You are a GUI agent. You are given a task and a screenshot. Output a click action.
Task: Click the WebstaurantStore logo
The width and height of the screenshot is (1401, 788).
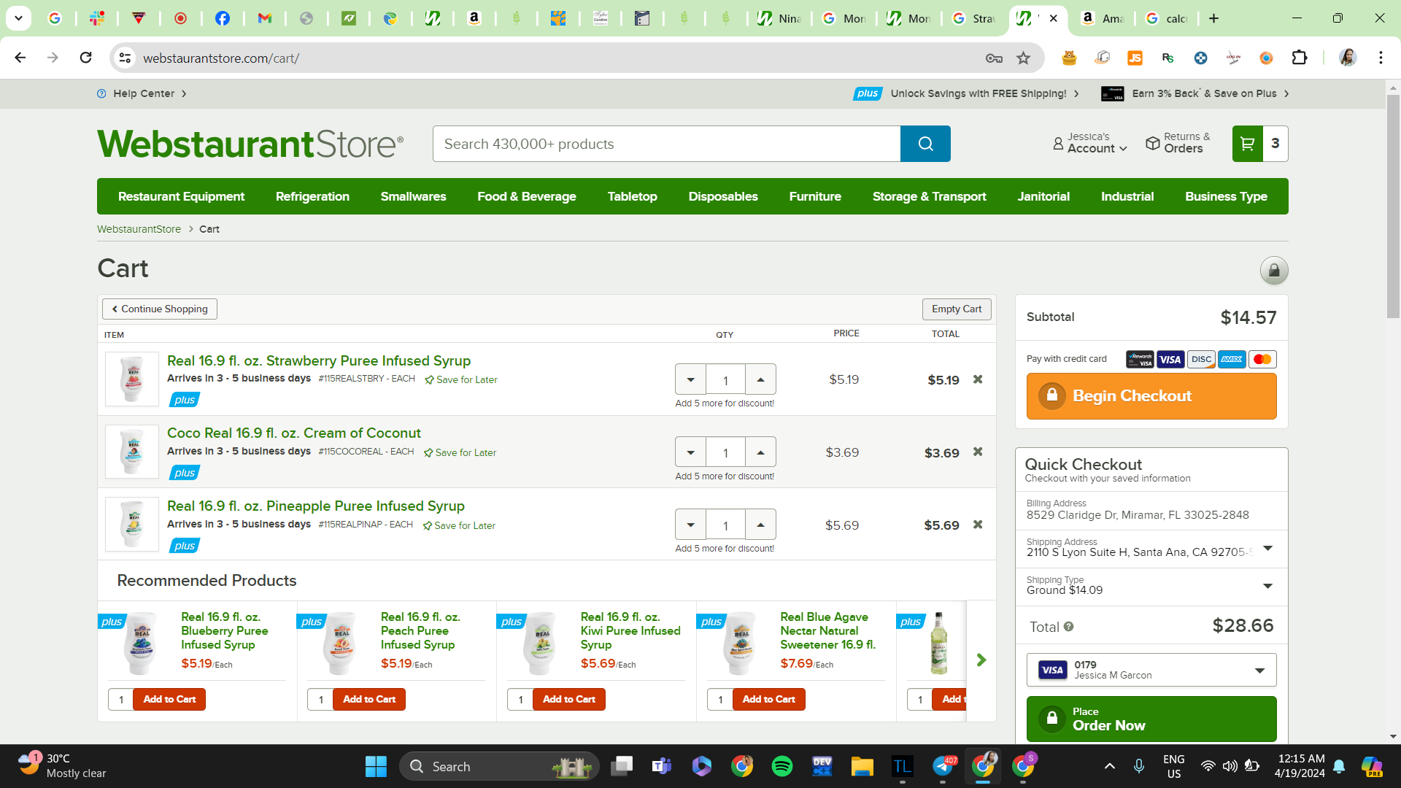click(x=250, y=144)
